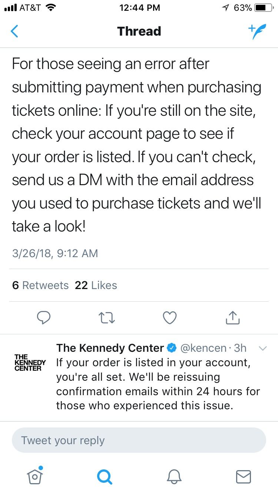
Task: Open the Messages envelope tab
Action: pyautogui.click(x=243, y=476)
